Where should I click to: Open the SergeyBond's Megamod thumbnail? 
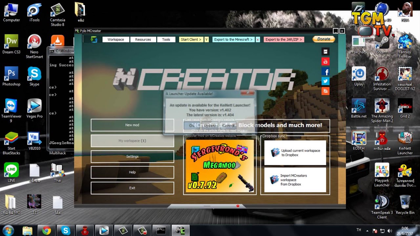pos(220,166)
